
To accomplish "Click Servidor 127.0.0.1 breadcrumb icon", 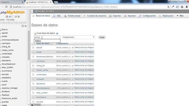I will coord(36,11).
